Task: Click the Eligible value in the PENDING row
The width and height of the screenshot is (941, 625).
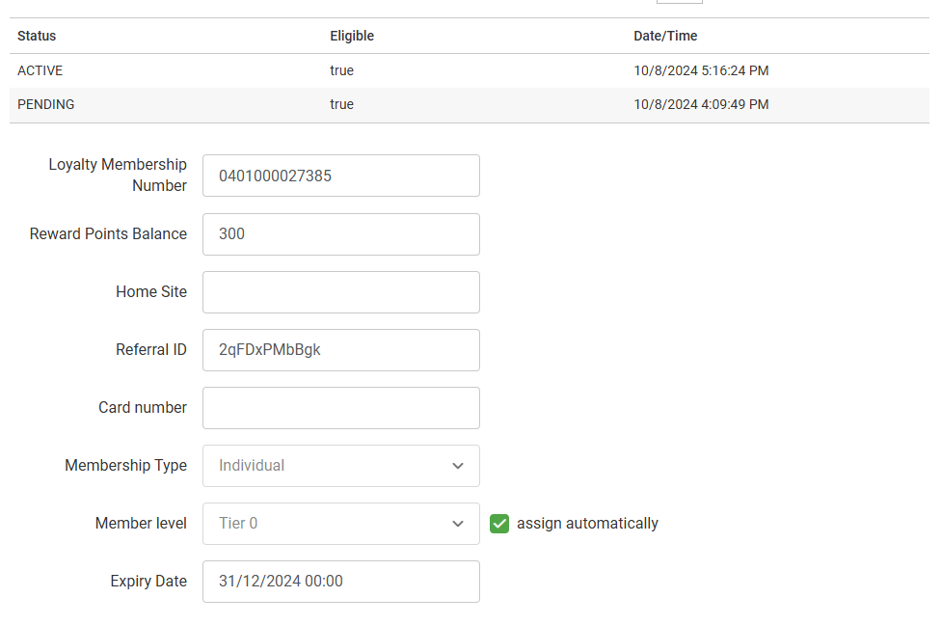Action: [x=342, y=104]
